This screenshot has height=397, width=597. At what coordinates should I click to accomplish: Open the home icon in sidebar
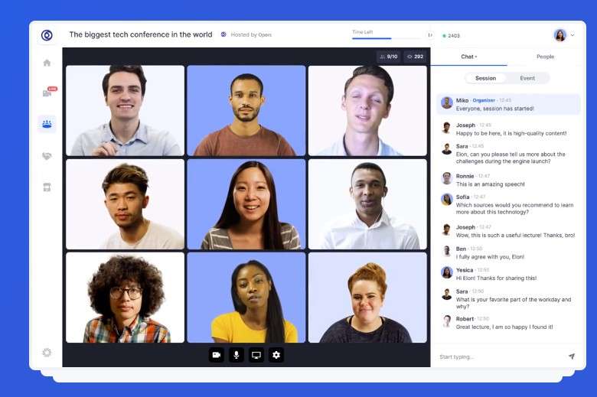tap(47, 63)
